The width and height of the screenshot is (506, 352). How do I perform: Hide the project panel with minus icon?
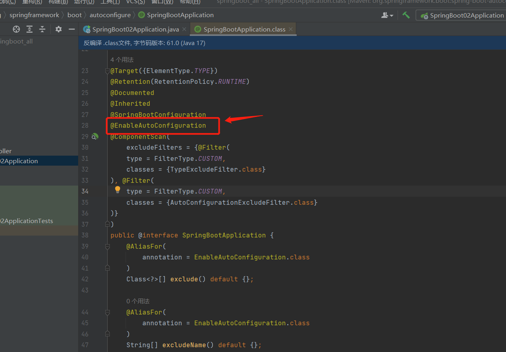pos(72,29)
